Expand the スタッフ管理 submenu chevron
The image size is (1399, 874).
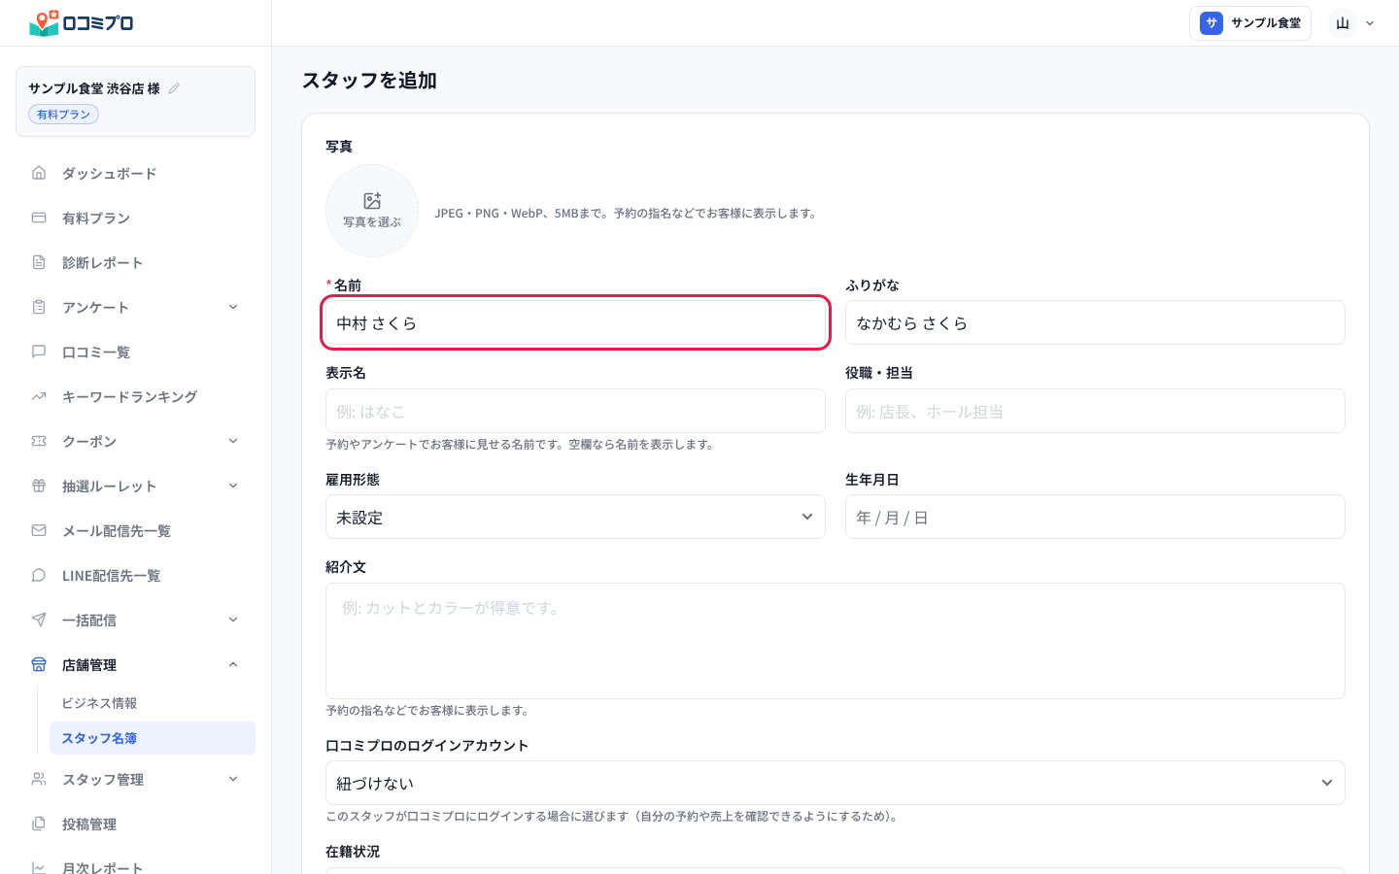(233, 779)
